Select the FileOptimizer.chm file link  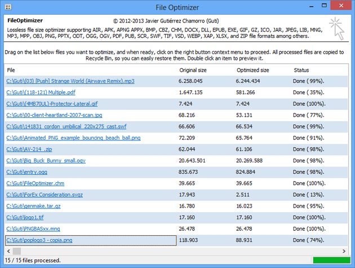coord(35,183)
